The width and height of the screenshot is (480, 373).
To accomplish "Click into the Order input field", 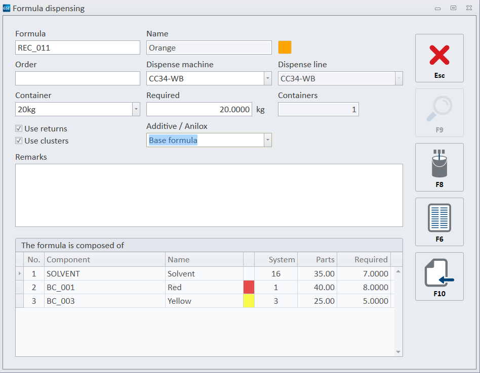I will [77, 78].
